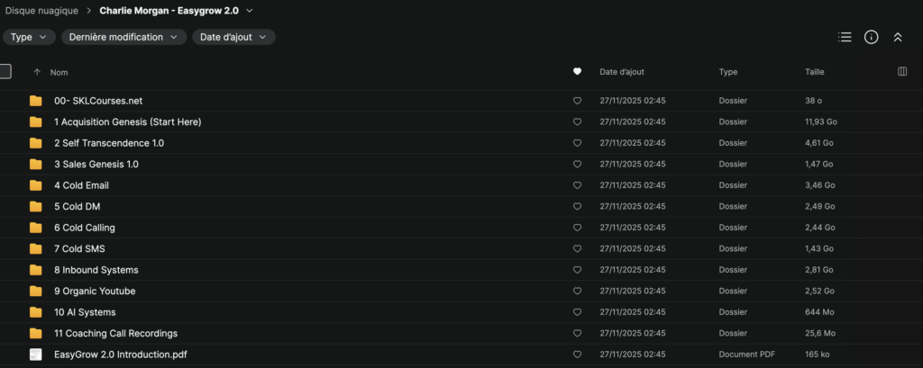Expand the Dernière modification filter
This screenshot has height=368, width=923.
pos(123,37)
